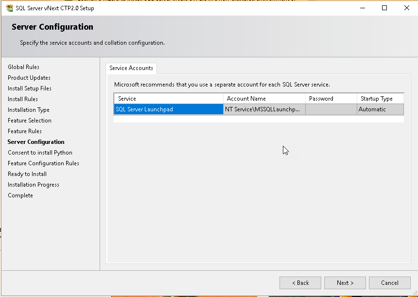Image resolution: width=418 pixels, height=297 pixels.
Task: Go back with the Back button
Action: (300, 283)
